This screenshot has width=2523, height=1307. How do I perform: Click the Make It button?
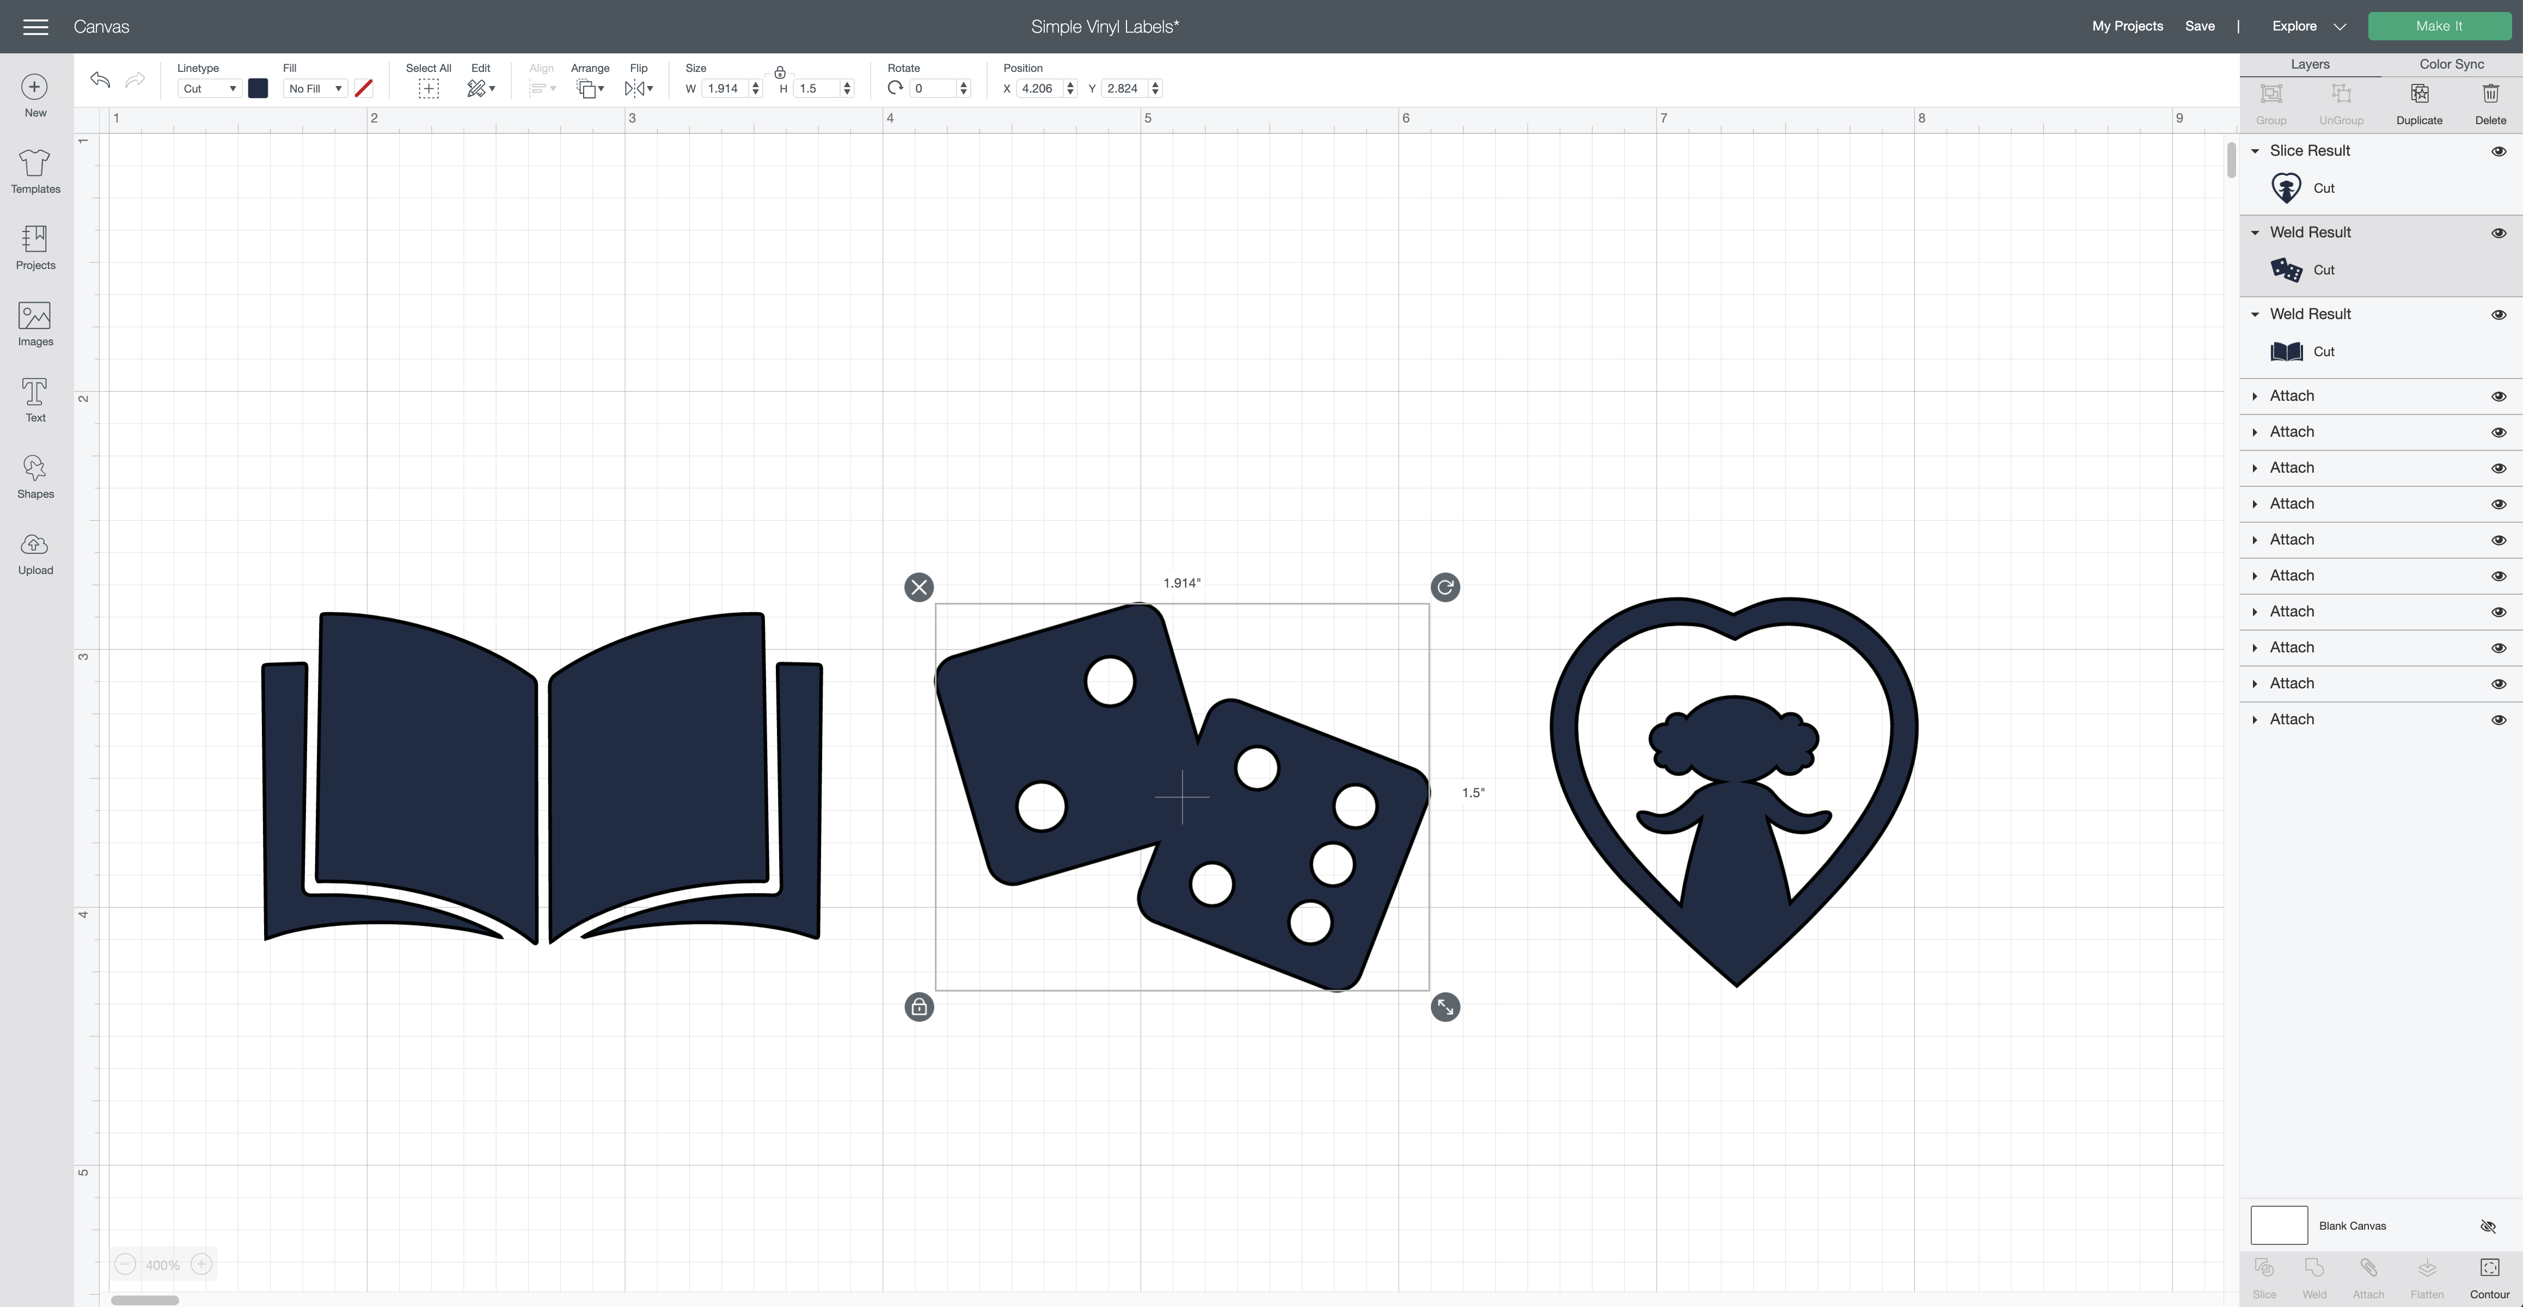tap(2439, 27)
